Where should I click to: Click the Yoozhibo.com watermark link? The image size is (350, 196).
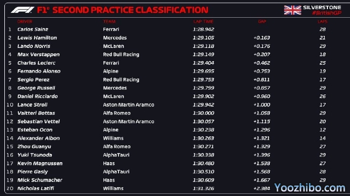(310, 188)
